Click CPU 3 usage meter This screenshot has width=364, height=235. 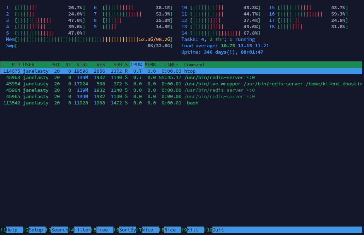46,20
